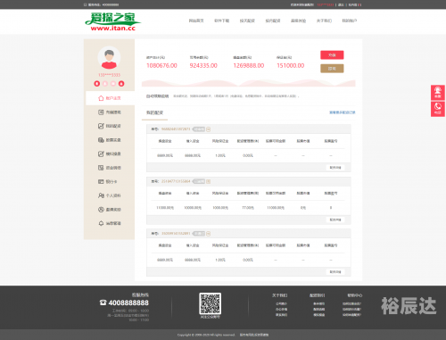This screenshot has height=340, width=446.
Task: Open the sidebar item with the circled-person invite icon
Action: pos(110,210)
